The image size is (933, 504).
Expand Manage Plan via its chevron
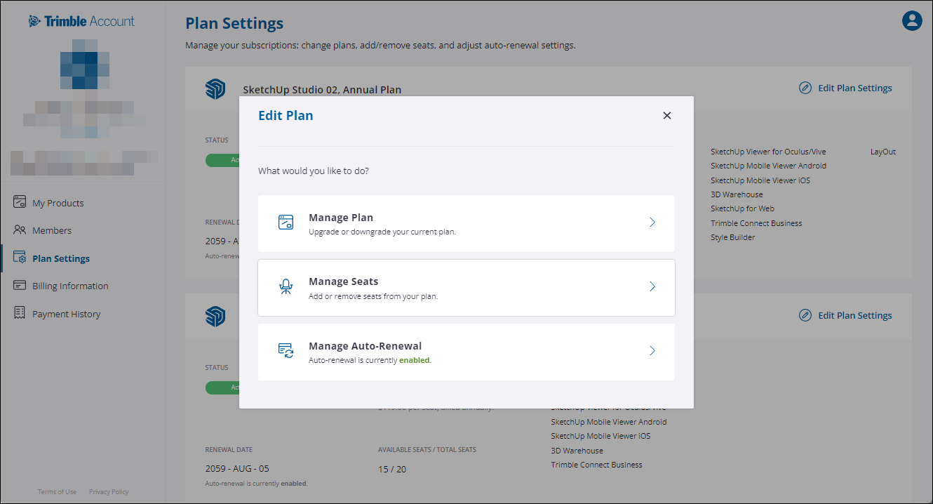click(652, 221)
